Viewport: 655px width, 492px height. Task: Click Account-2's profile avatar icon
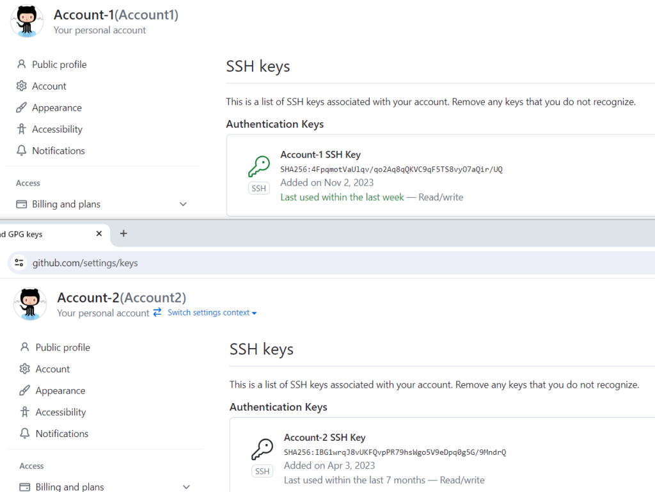[x=29, y=304]
